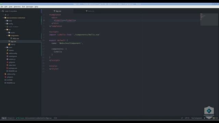Click the minimap code preview
Image resolution: width=219 pixels, height=123 pixels.
[209, 19]
